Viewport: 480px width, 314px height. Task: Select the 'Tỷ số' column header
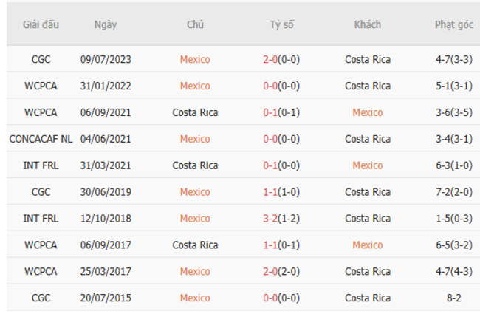(281, 25)
